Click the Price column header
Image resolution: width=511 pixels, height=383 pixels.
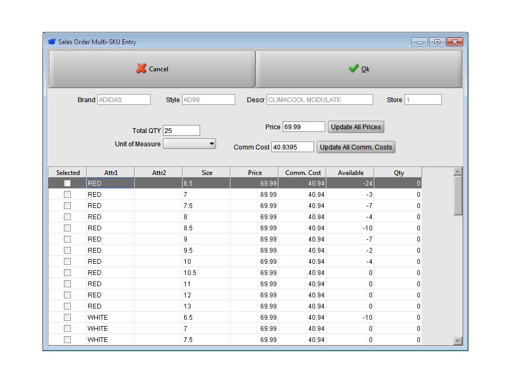(x=254, y=172)
